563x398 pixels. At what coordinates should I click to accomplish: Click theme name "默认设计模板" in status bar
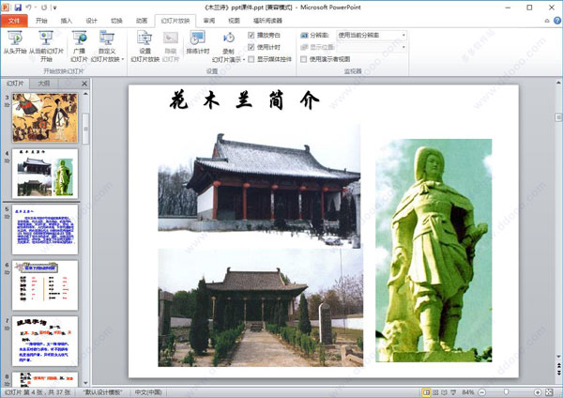click(x=103, y=392)
